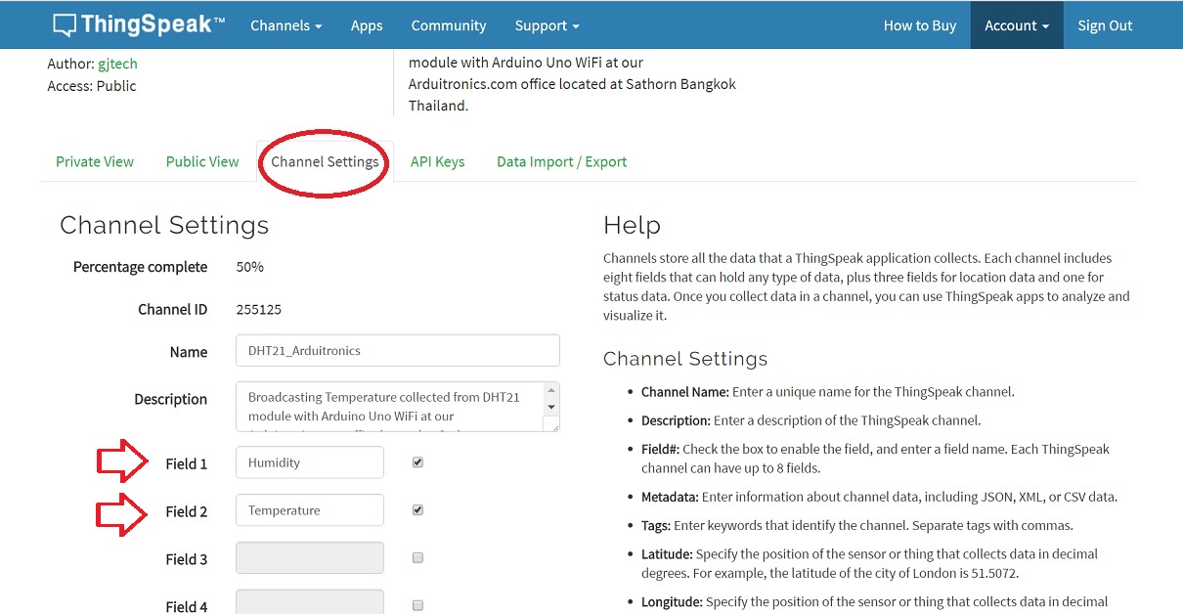Open the How to Buy page
The height and width of the screenshot is (614, 1183).
920,25
